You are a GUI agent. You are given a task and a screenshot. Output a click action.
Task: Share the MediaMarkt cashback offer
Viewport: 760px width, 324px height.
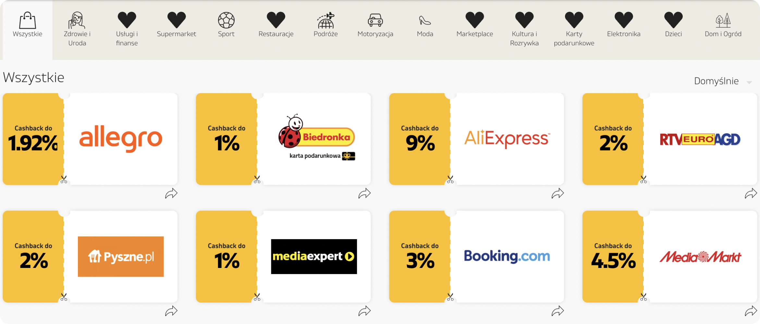tap(751, 311)
